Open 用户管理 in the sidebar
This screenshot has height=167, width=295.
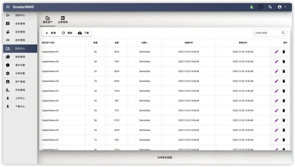[20, 82]
